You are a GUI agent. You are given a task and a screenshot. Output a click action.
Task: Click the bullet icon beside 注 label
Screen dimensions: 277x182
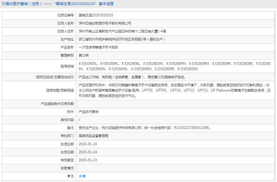tap(69, 176)
